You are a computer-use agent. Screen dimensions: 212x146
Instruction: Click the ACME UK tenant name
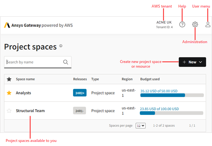coord(164,22)
